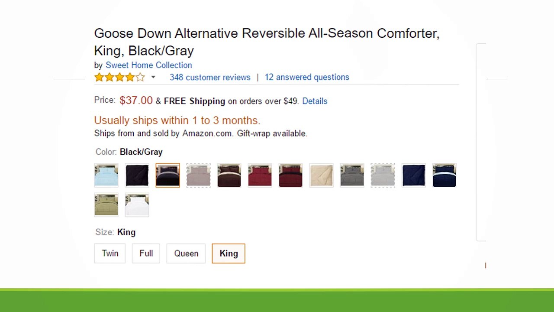The height and width of the screenshot is (312, 554).
Task: Choose the Full size option
Action: (146, 253)
